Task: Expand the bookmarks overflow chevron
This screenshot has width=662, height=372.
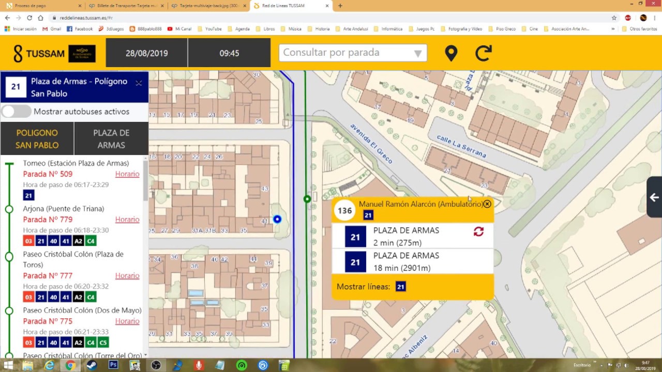Action: tap(613, 29)
